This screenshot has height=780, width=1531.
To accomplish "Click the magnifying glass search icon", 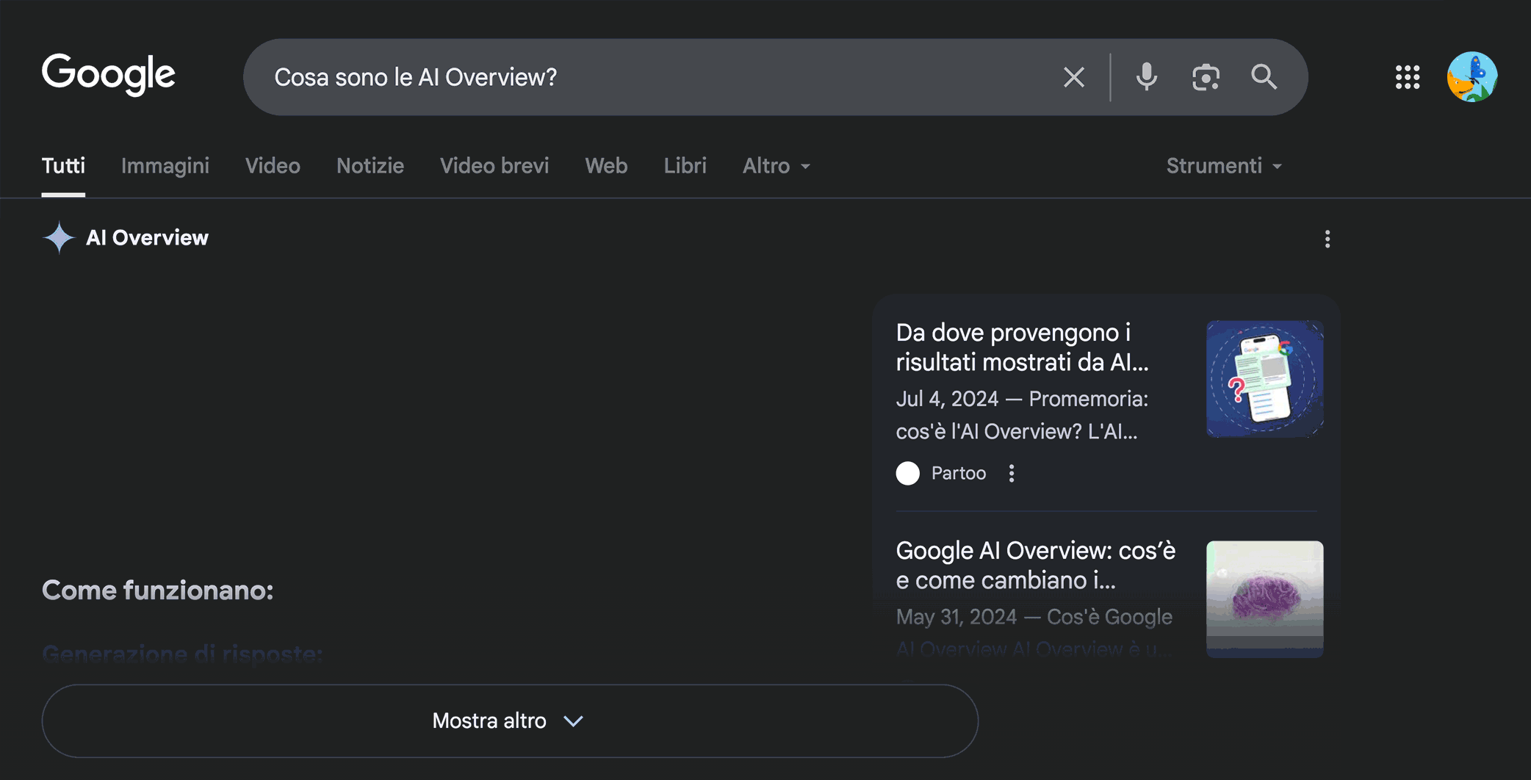I will pyautogui.click(x=1264, y=77).
